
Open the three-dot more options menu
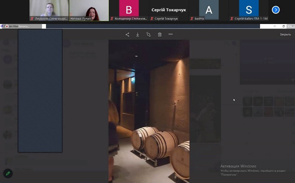[170, 34]
